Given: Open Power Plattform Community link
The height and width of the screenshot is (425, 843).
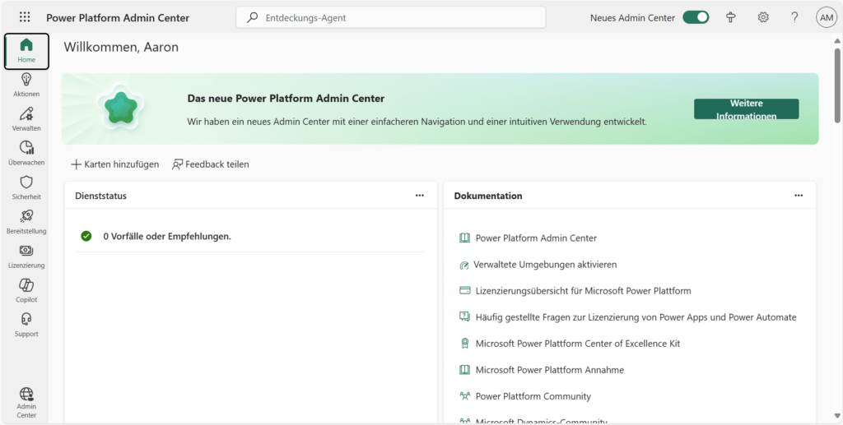Looking at the screenshot, I should pyautogui.click(x=533, y=396).
